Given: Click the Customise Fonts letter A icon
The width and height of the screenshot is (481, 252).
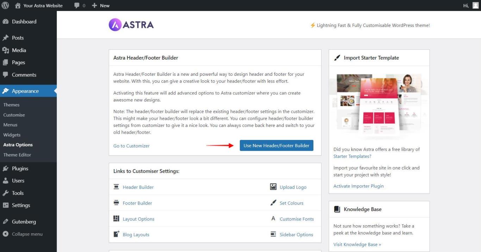Looking at the screenshot, I should [x=273, y=219].
